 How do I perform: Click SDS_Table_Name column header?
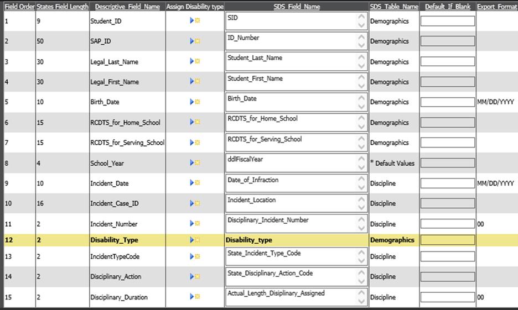pyautogui.click(x=393, y=7)
